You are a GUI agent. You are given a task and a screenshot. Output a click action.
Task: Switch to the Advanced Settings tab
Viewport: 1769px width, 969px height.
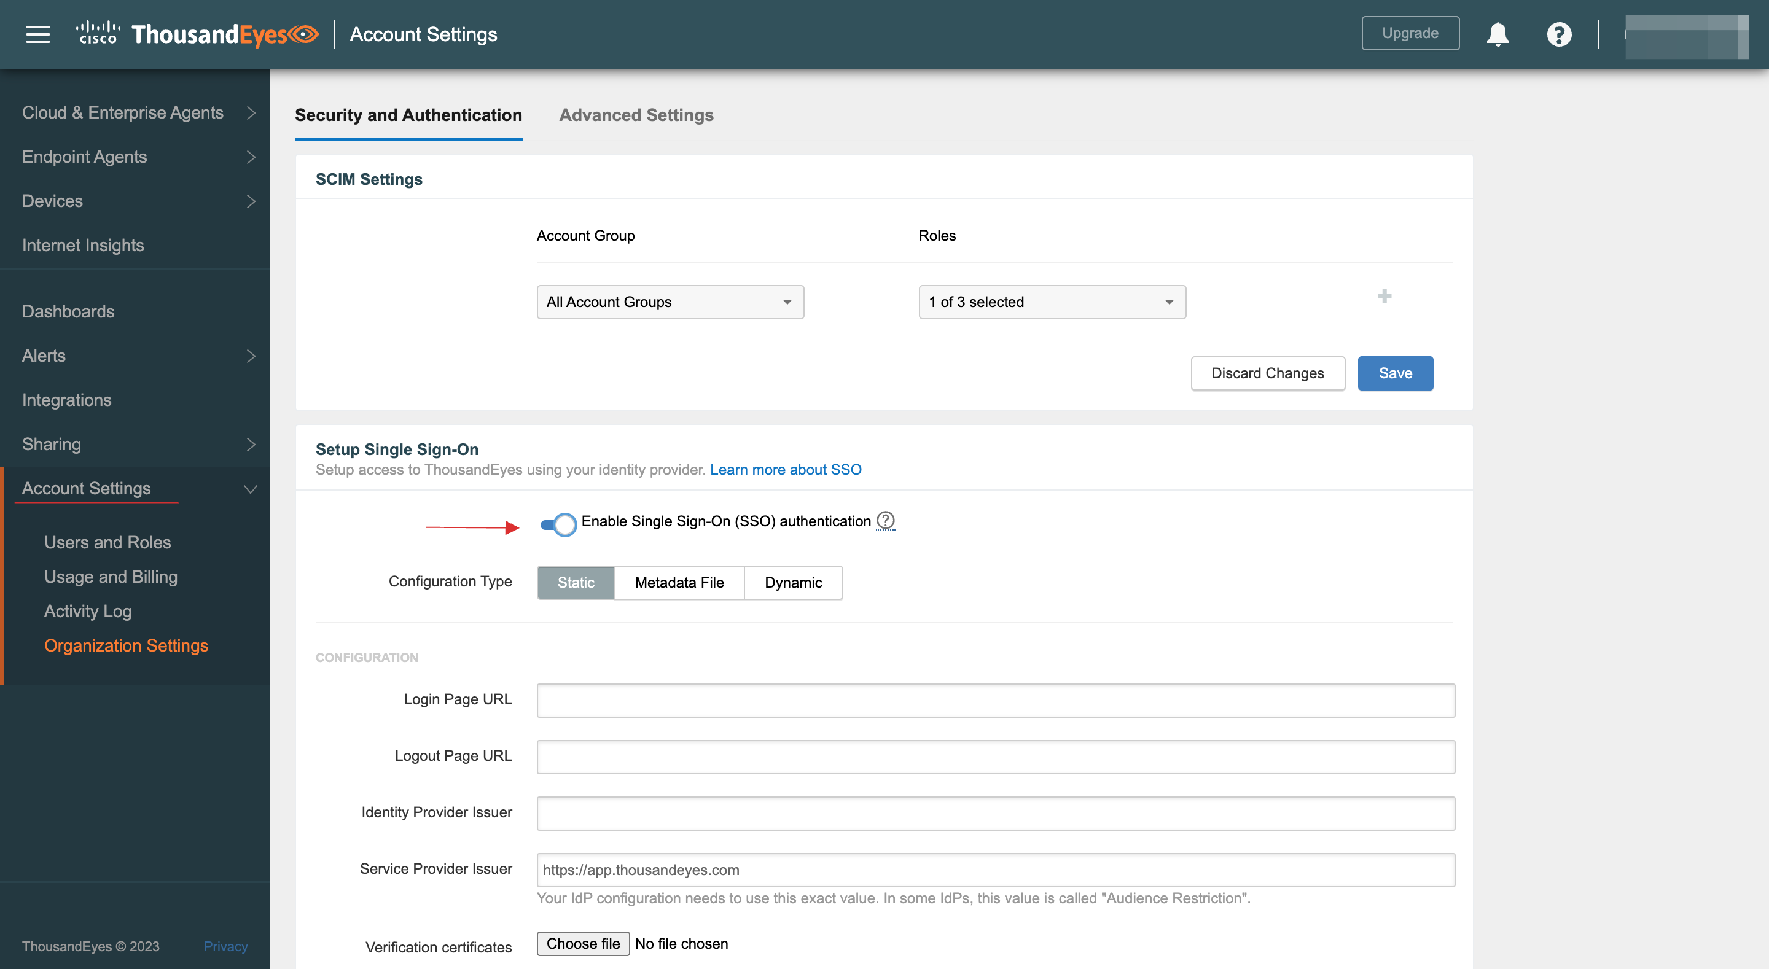coord(636,115)
